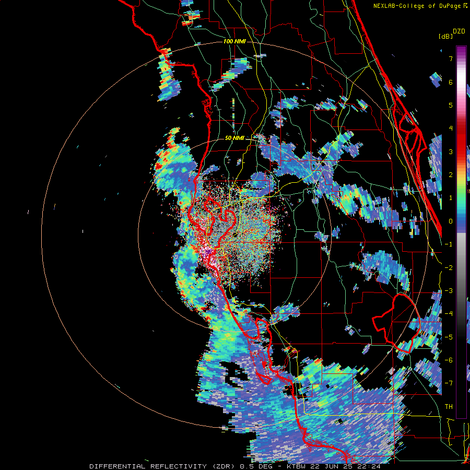470x470 pixels.
Task: Select the 5 value on color scale
Action: point(451,105)
